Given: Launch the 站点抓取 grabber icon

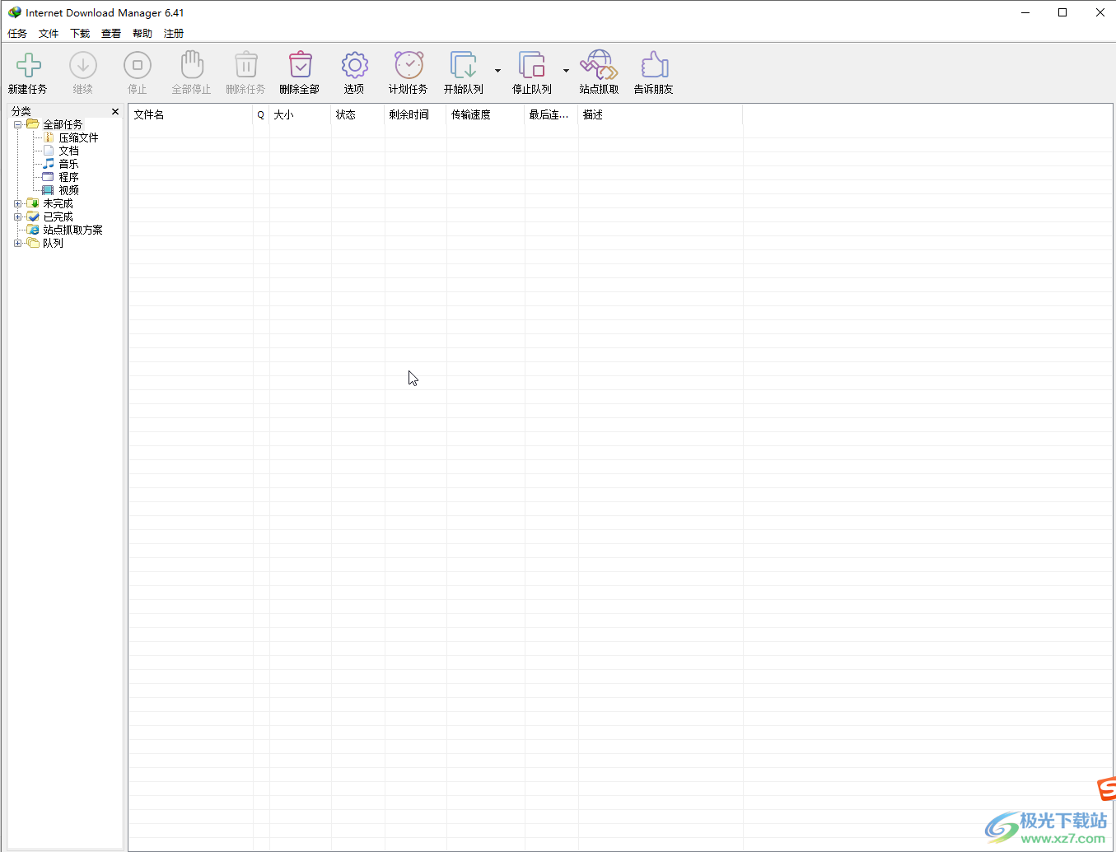Looking at the screenshot, I should coord(599,65).
